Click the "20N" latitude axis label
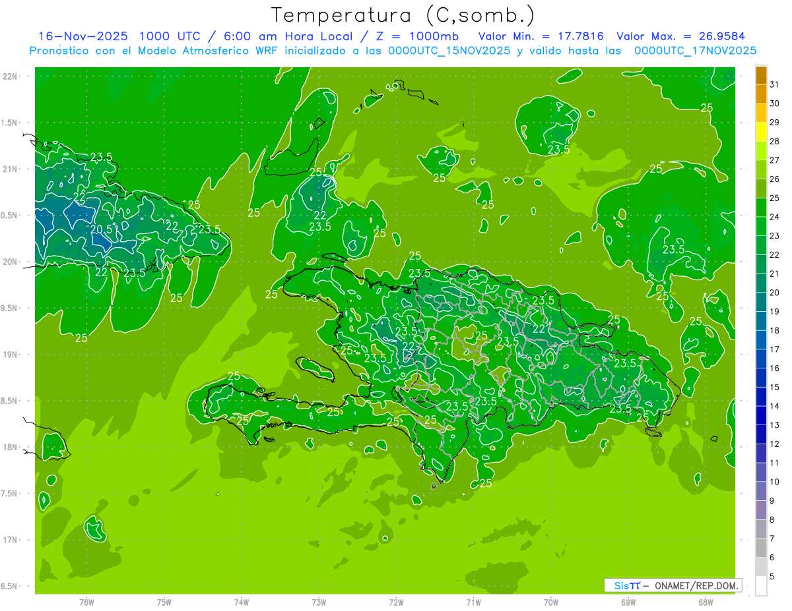This screenshot has height=611, width=792. pyautogui.click(x=11, y=262)
